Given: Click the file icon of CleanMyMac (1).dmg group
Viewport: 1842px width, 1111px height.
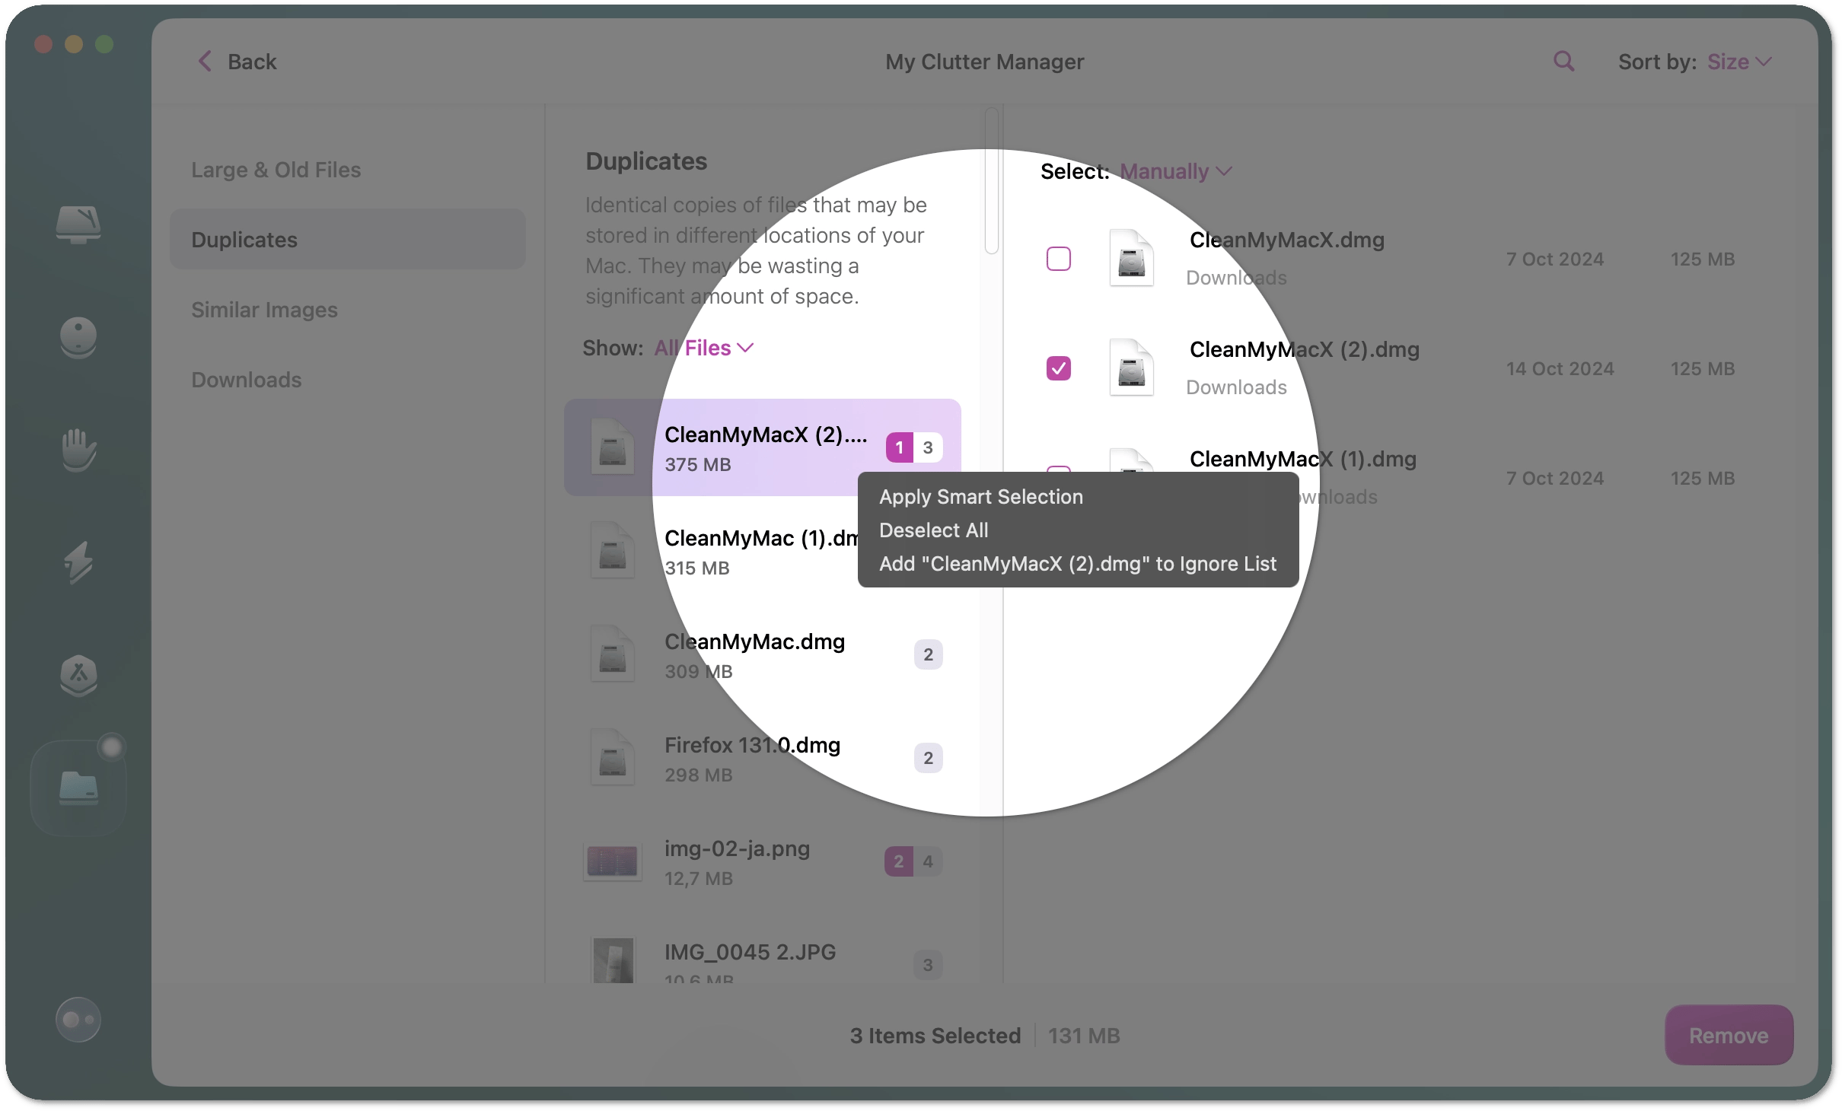Looking at the screenshot, I should [x=613, y=550].
